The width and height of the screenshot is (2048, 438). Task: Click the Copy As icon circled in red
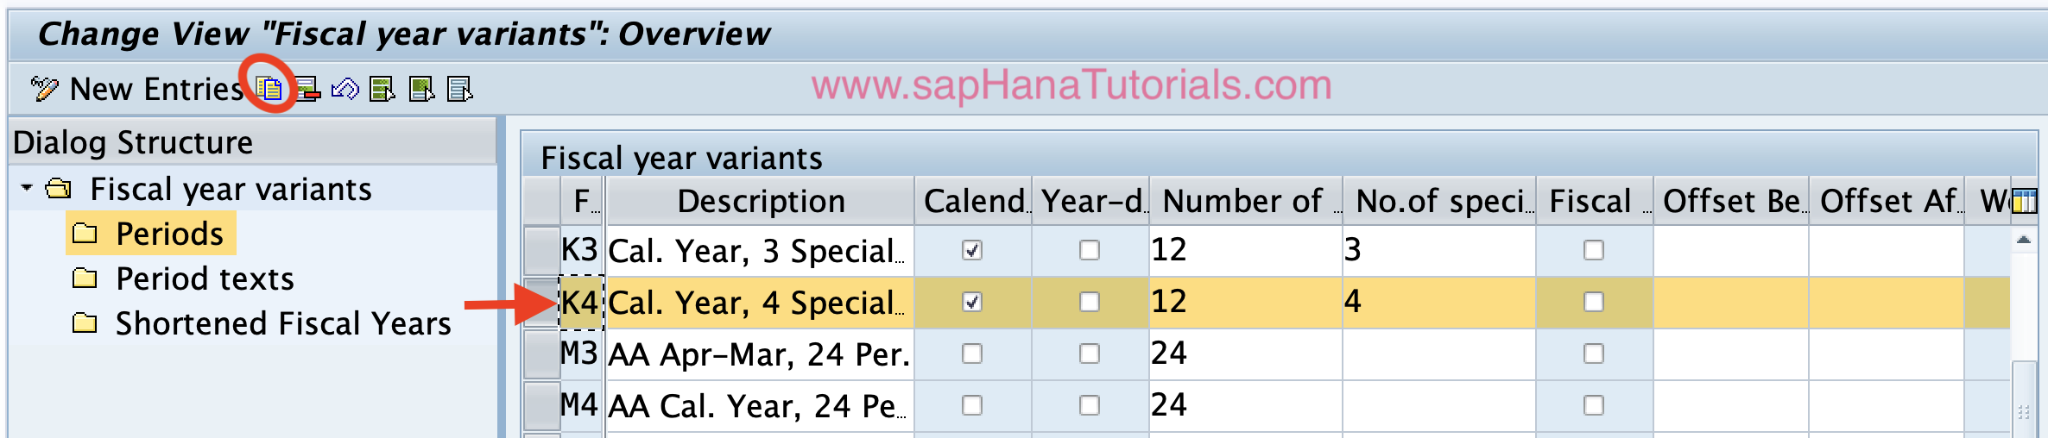269,88
